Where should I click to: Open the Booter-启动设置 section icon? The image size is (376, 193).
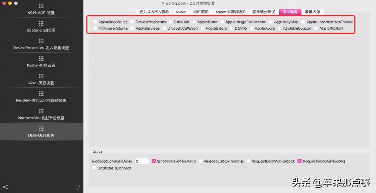click(x=42, y=23)
